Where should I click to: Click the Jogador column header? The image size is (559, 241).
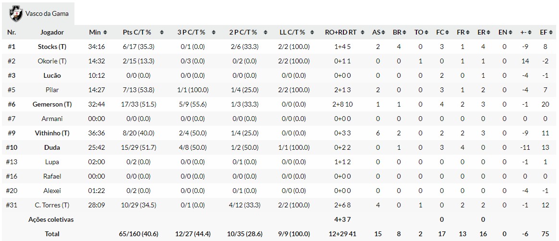(x=52, y=33)
